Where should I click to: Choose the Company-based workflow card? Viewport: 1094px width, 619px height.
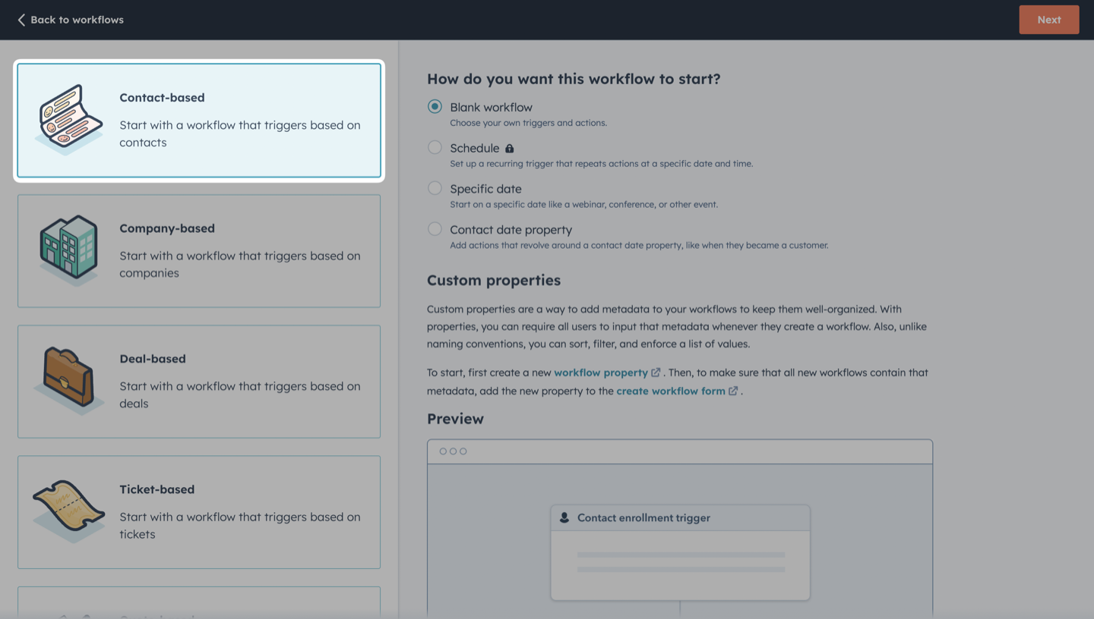coord(199,251)
